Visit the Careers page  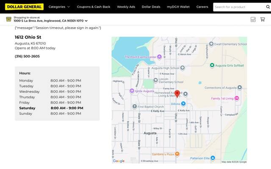pos(202,7)
